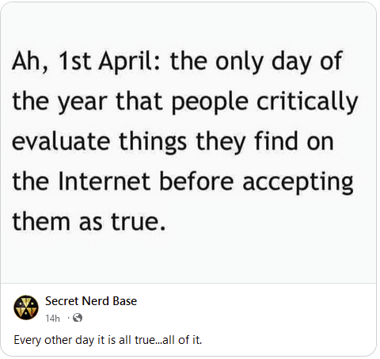Click the word 'April:' in the first line

129,63
